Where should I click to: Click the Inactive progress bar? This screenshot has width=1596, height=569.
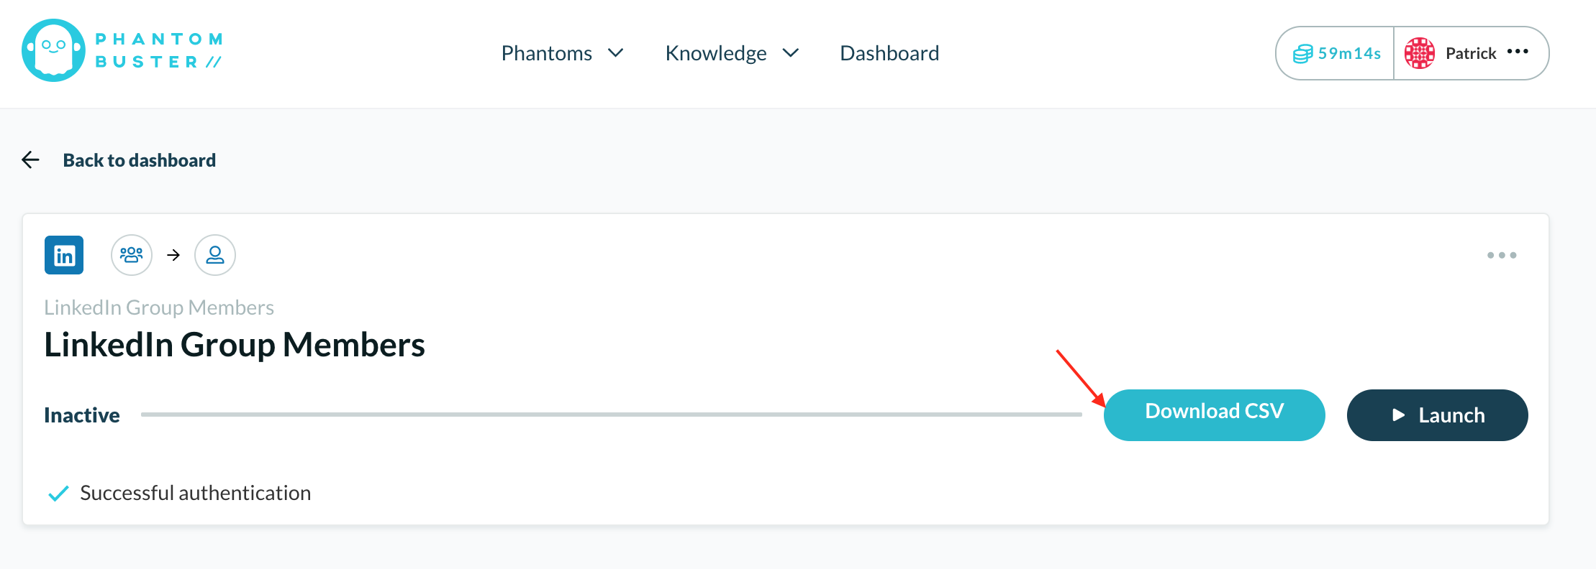[612, 415]
